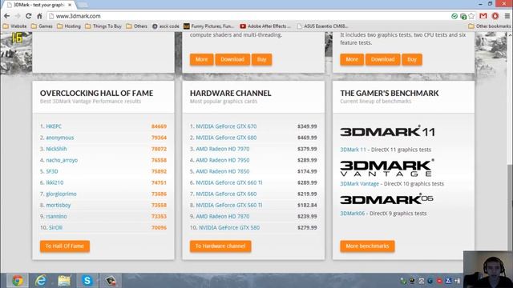Open the NVIDIA GeForce GTX 660 Ti link
This screenshot has height=288, width=513.
229,182
